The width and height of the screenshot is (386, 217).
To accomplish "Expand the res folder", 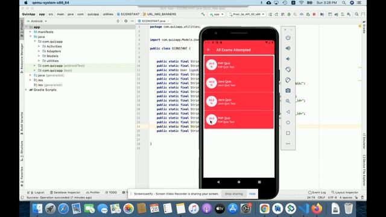I will click(x=30, y=80).
